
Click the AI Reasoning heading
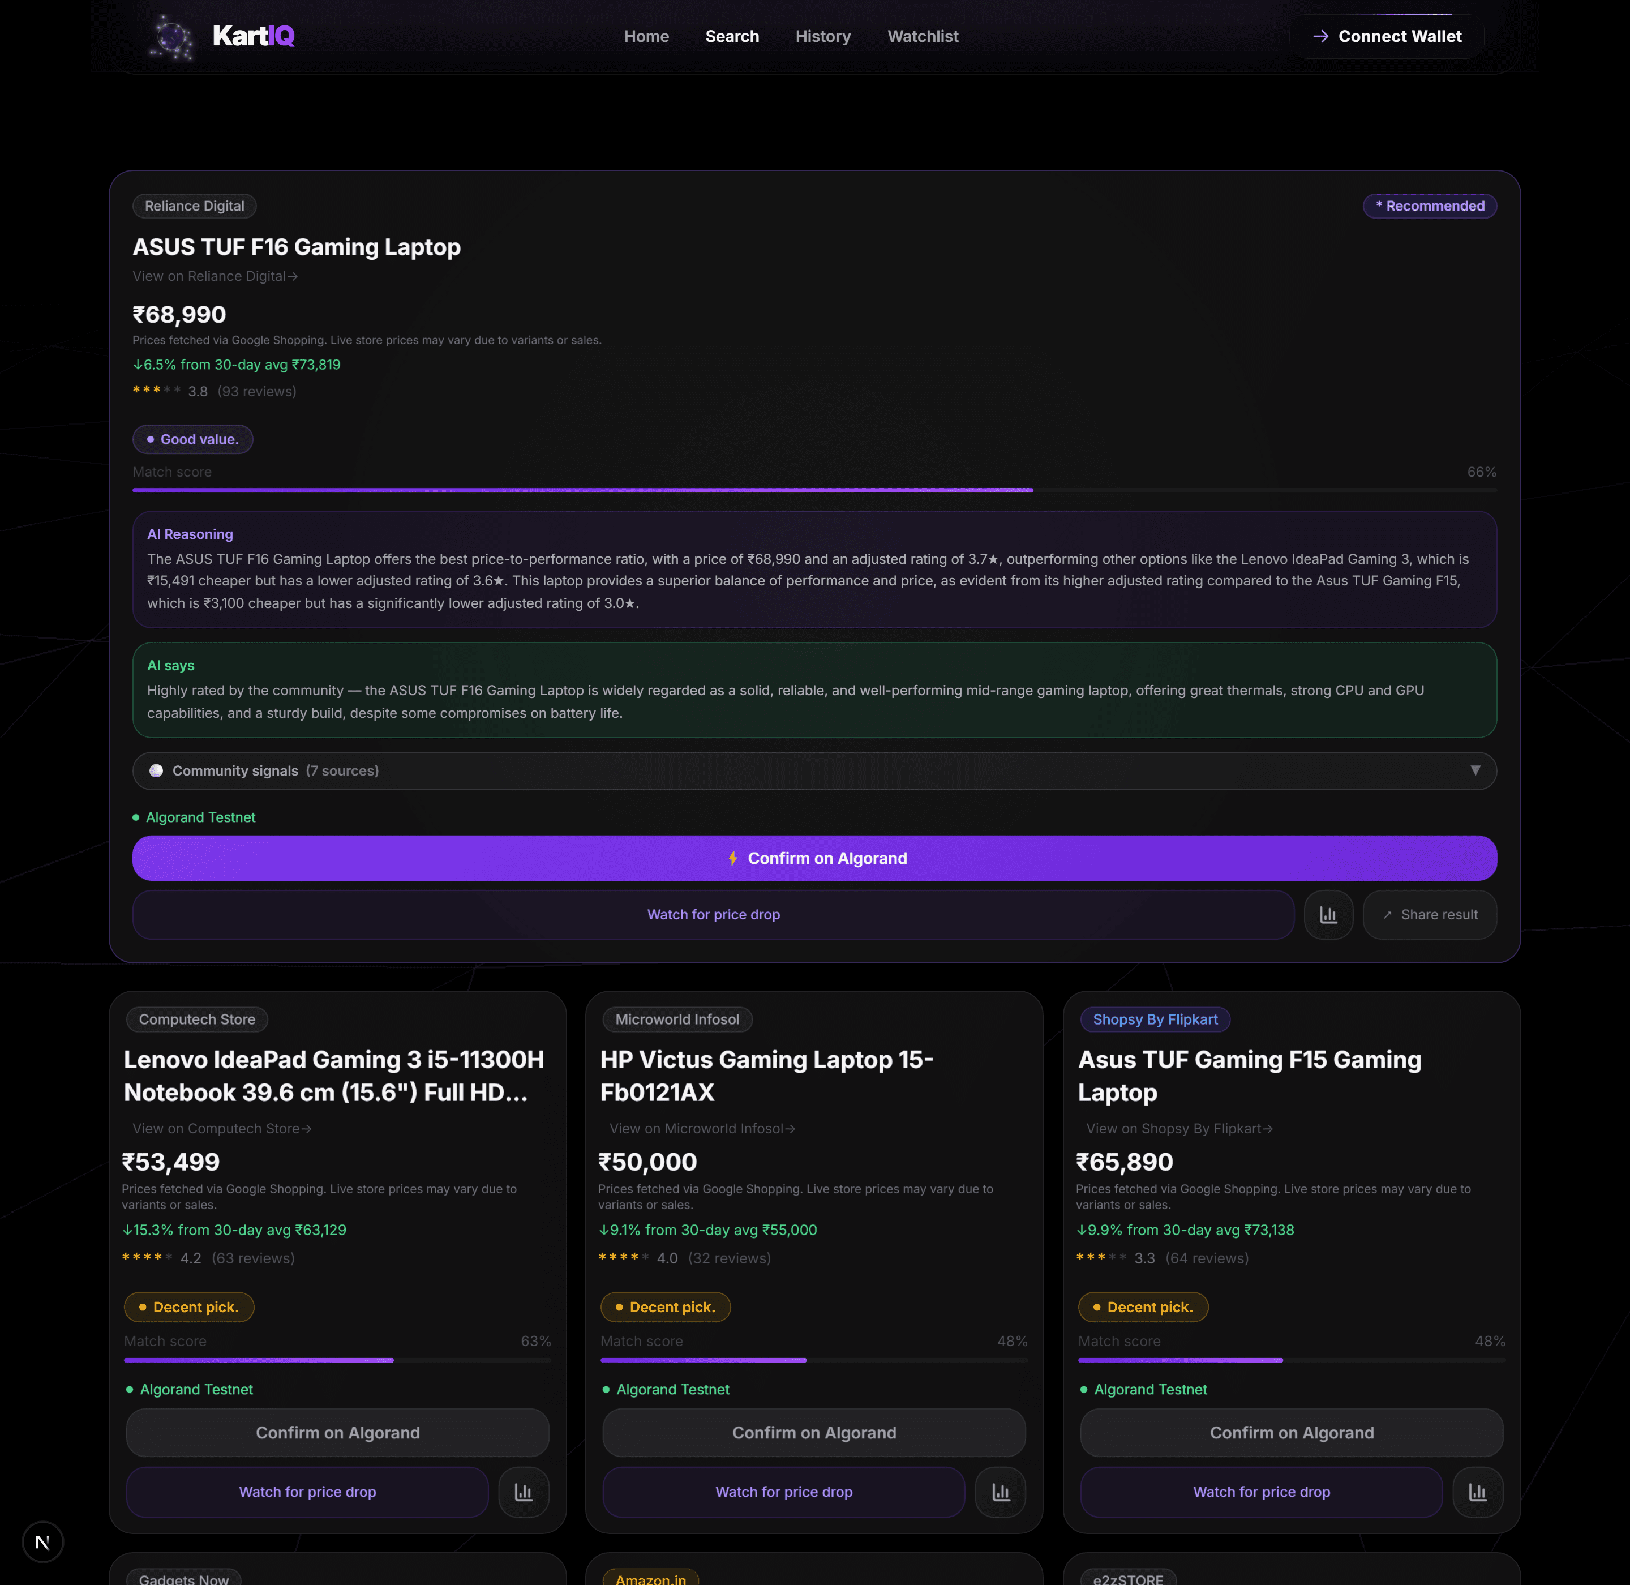pyautogui.click(x=190, y=534)
